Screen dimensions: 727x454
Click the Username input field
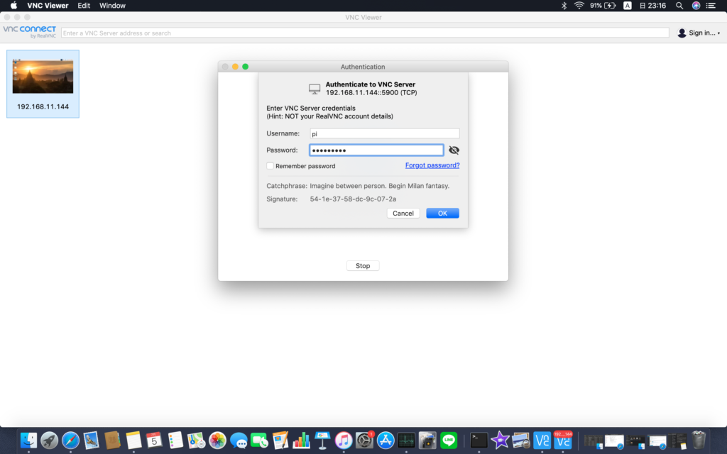pos(384,133)
